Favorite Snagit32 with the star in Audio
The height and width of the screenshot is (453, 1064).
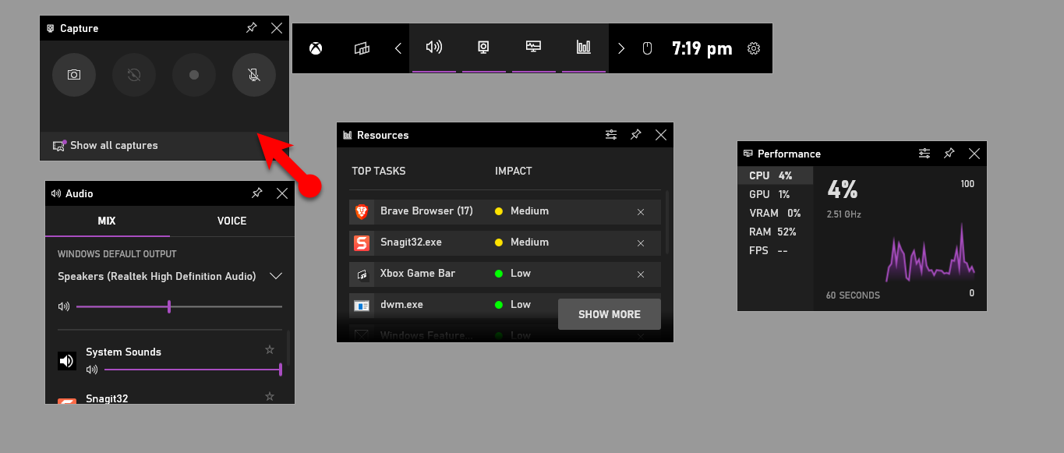pyautogui.click(x=270, y=396)
